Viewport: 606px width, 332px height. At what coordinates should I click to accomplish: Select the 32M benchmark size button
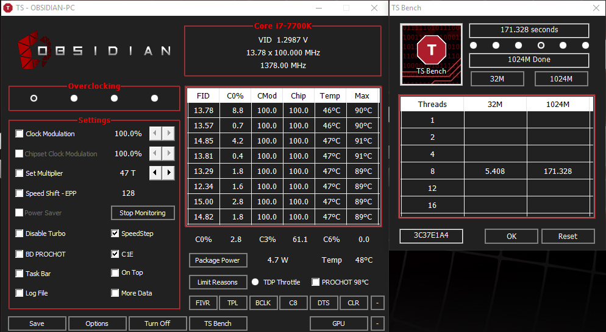(x=497, y=78)
